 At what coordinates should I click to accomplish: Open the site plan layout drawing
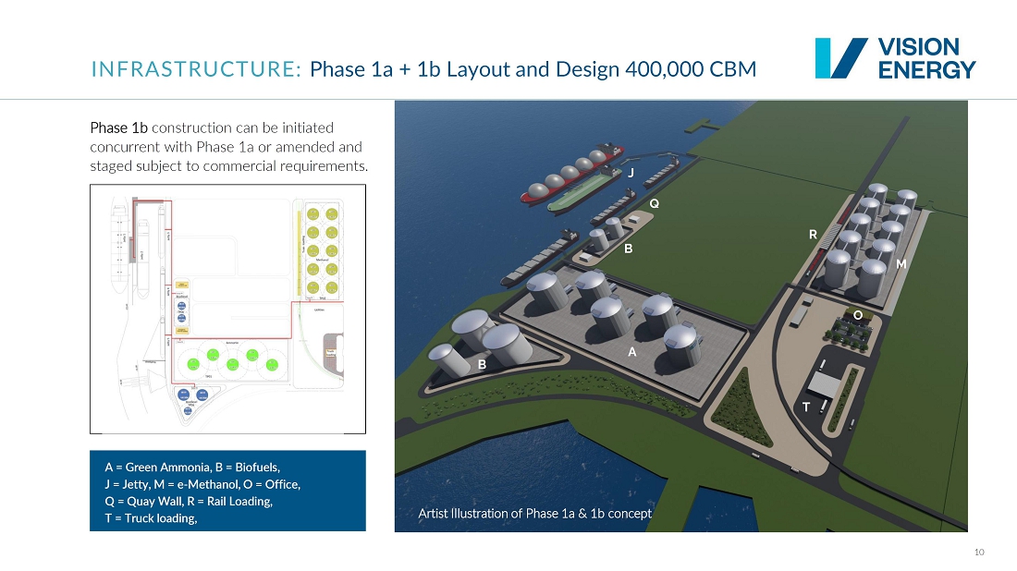tap(227, 309)
